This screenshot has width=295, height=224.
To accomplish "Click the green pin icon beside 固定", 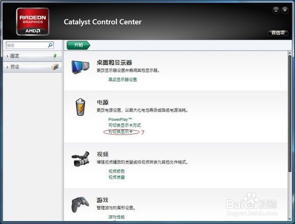I will click(x=55, y=56).
